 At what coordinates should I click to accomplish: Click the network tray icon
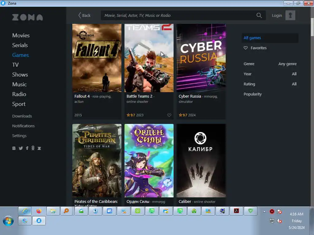(272, 221)
